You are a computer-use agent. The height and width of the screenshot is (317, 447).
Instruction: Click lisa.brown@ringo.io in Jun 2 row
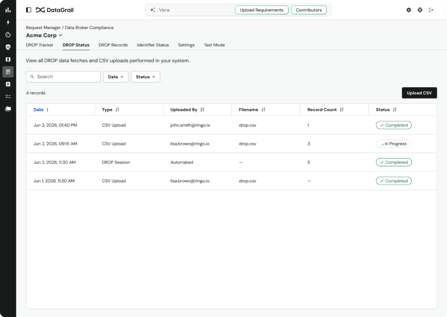pyautogui.click(x=190, y=144)
